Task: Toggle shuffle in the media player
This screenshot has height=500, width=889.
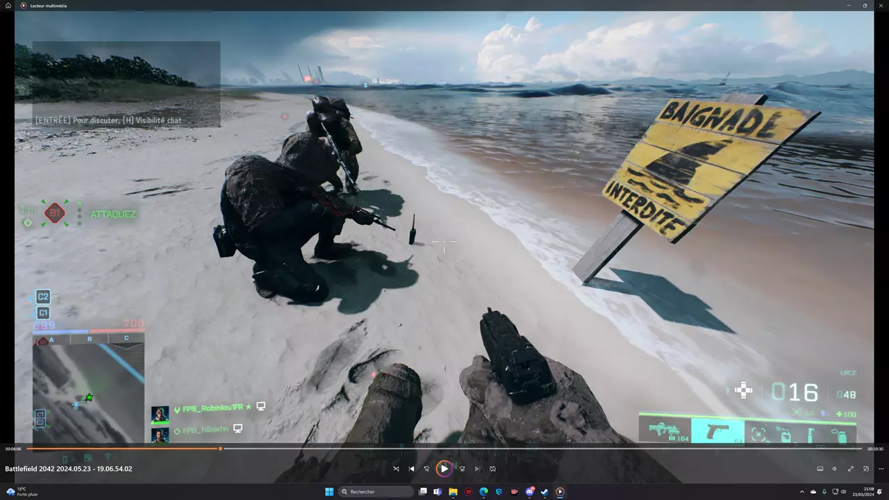Action: coord(396,469)
